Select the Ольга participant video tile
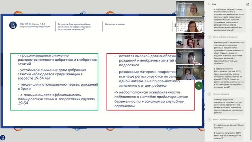Viewport: 252px width, 142px height. (190, 73)
